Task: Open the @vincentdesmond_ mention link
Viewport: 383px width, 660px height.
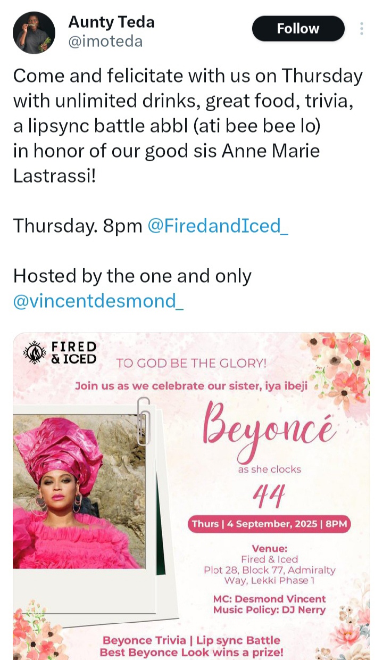Action: 98,301
